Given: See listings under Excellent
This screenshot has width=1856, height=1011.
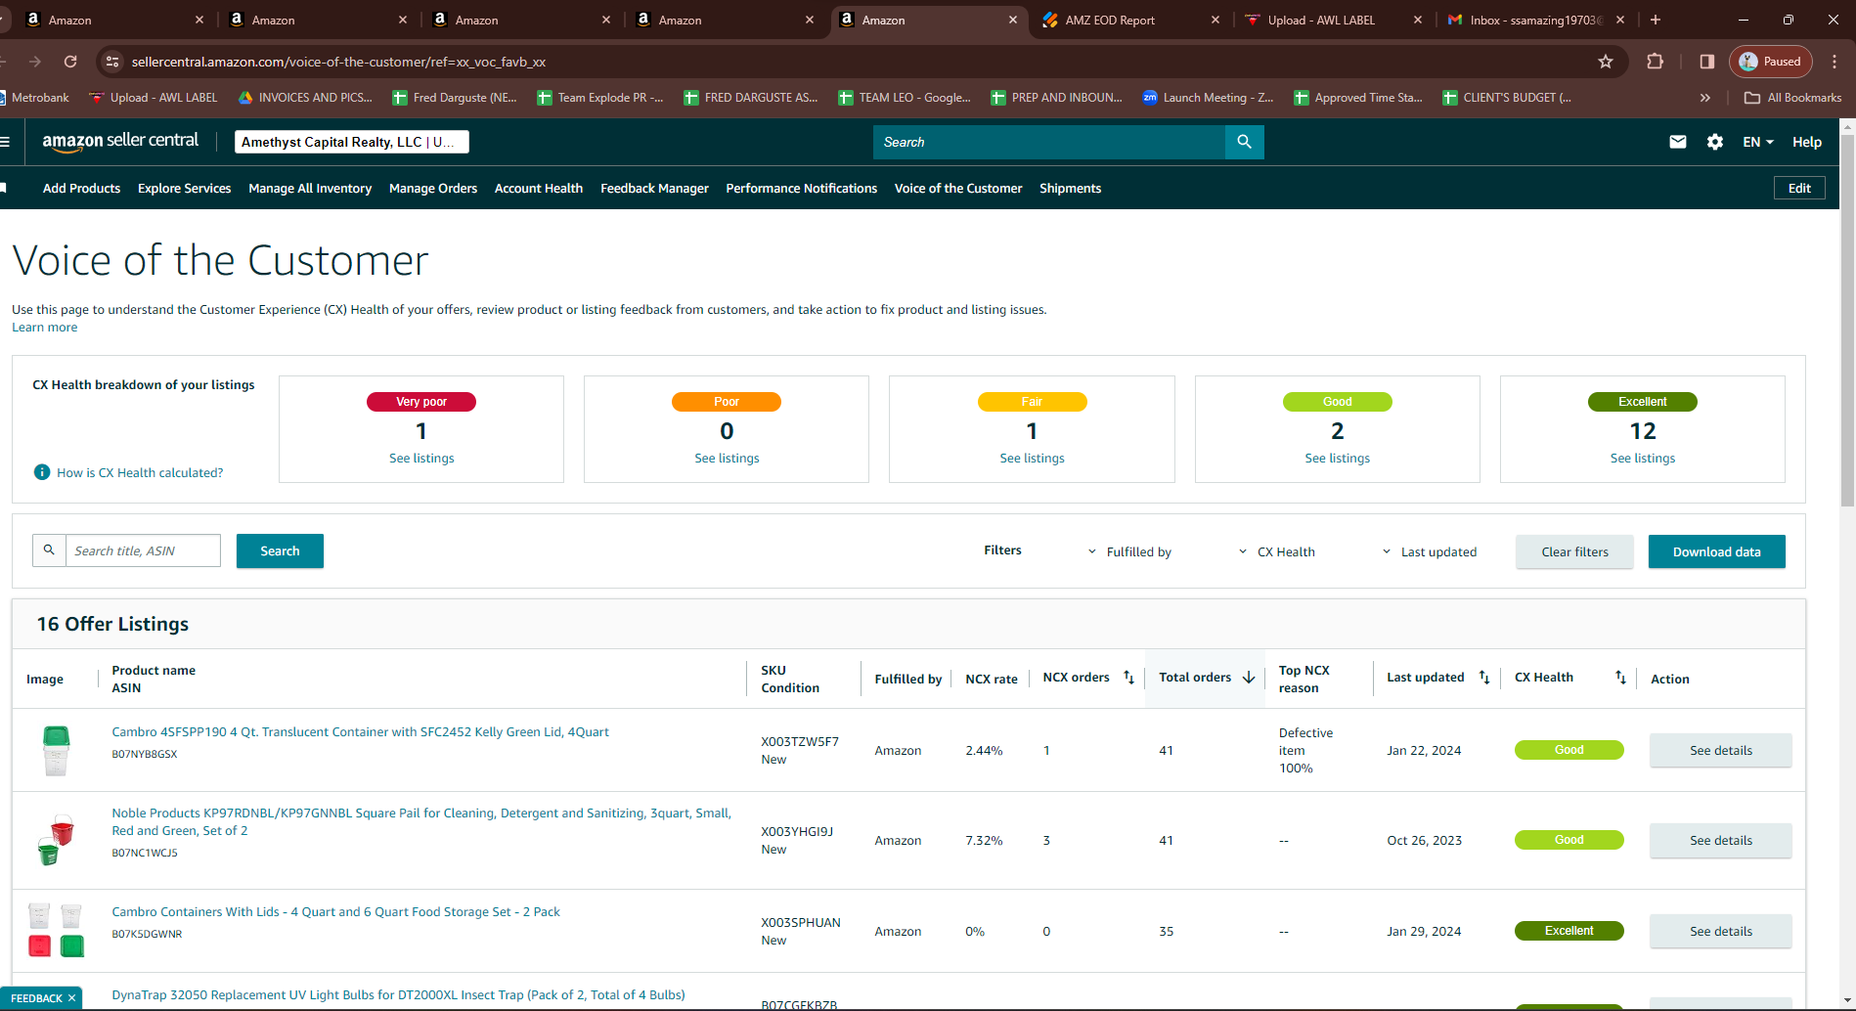Looking at the screenshot, I should (1643, 459).
